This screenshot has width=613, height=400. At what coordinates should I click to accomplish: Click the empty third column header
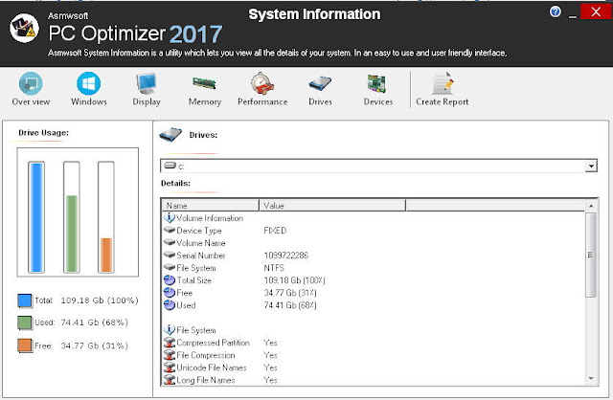coord(495,205)
